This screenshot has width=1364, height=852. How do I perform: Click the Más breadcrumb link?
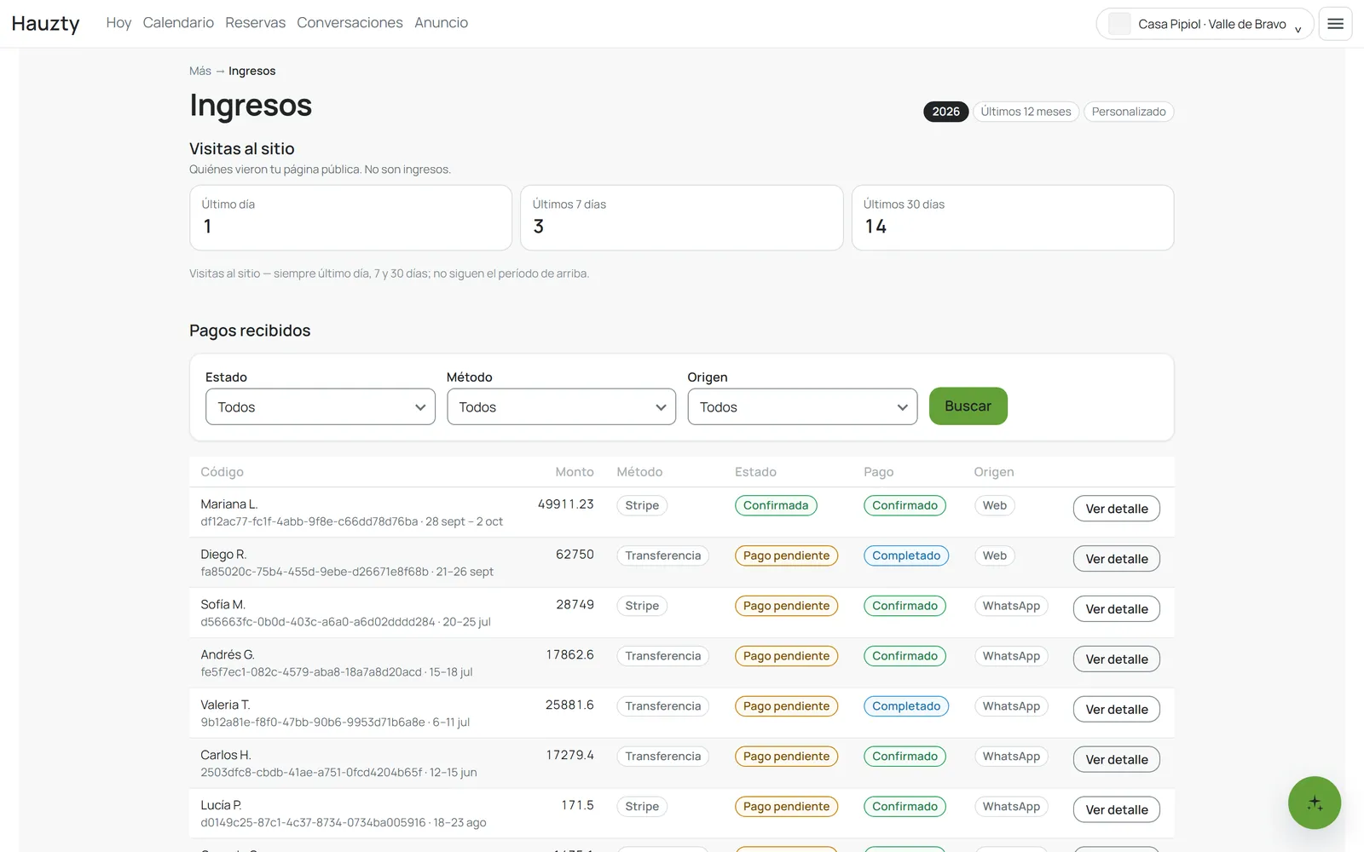200,71
